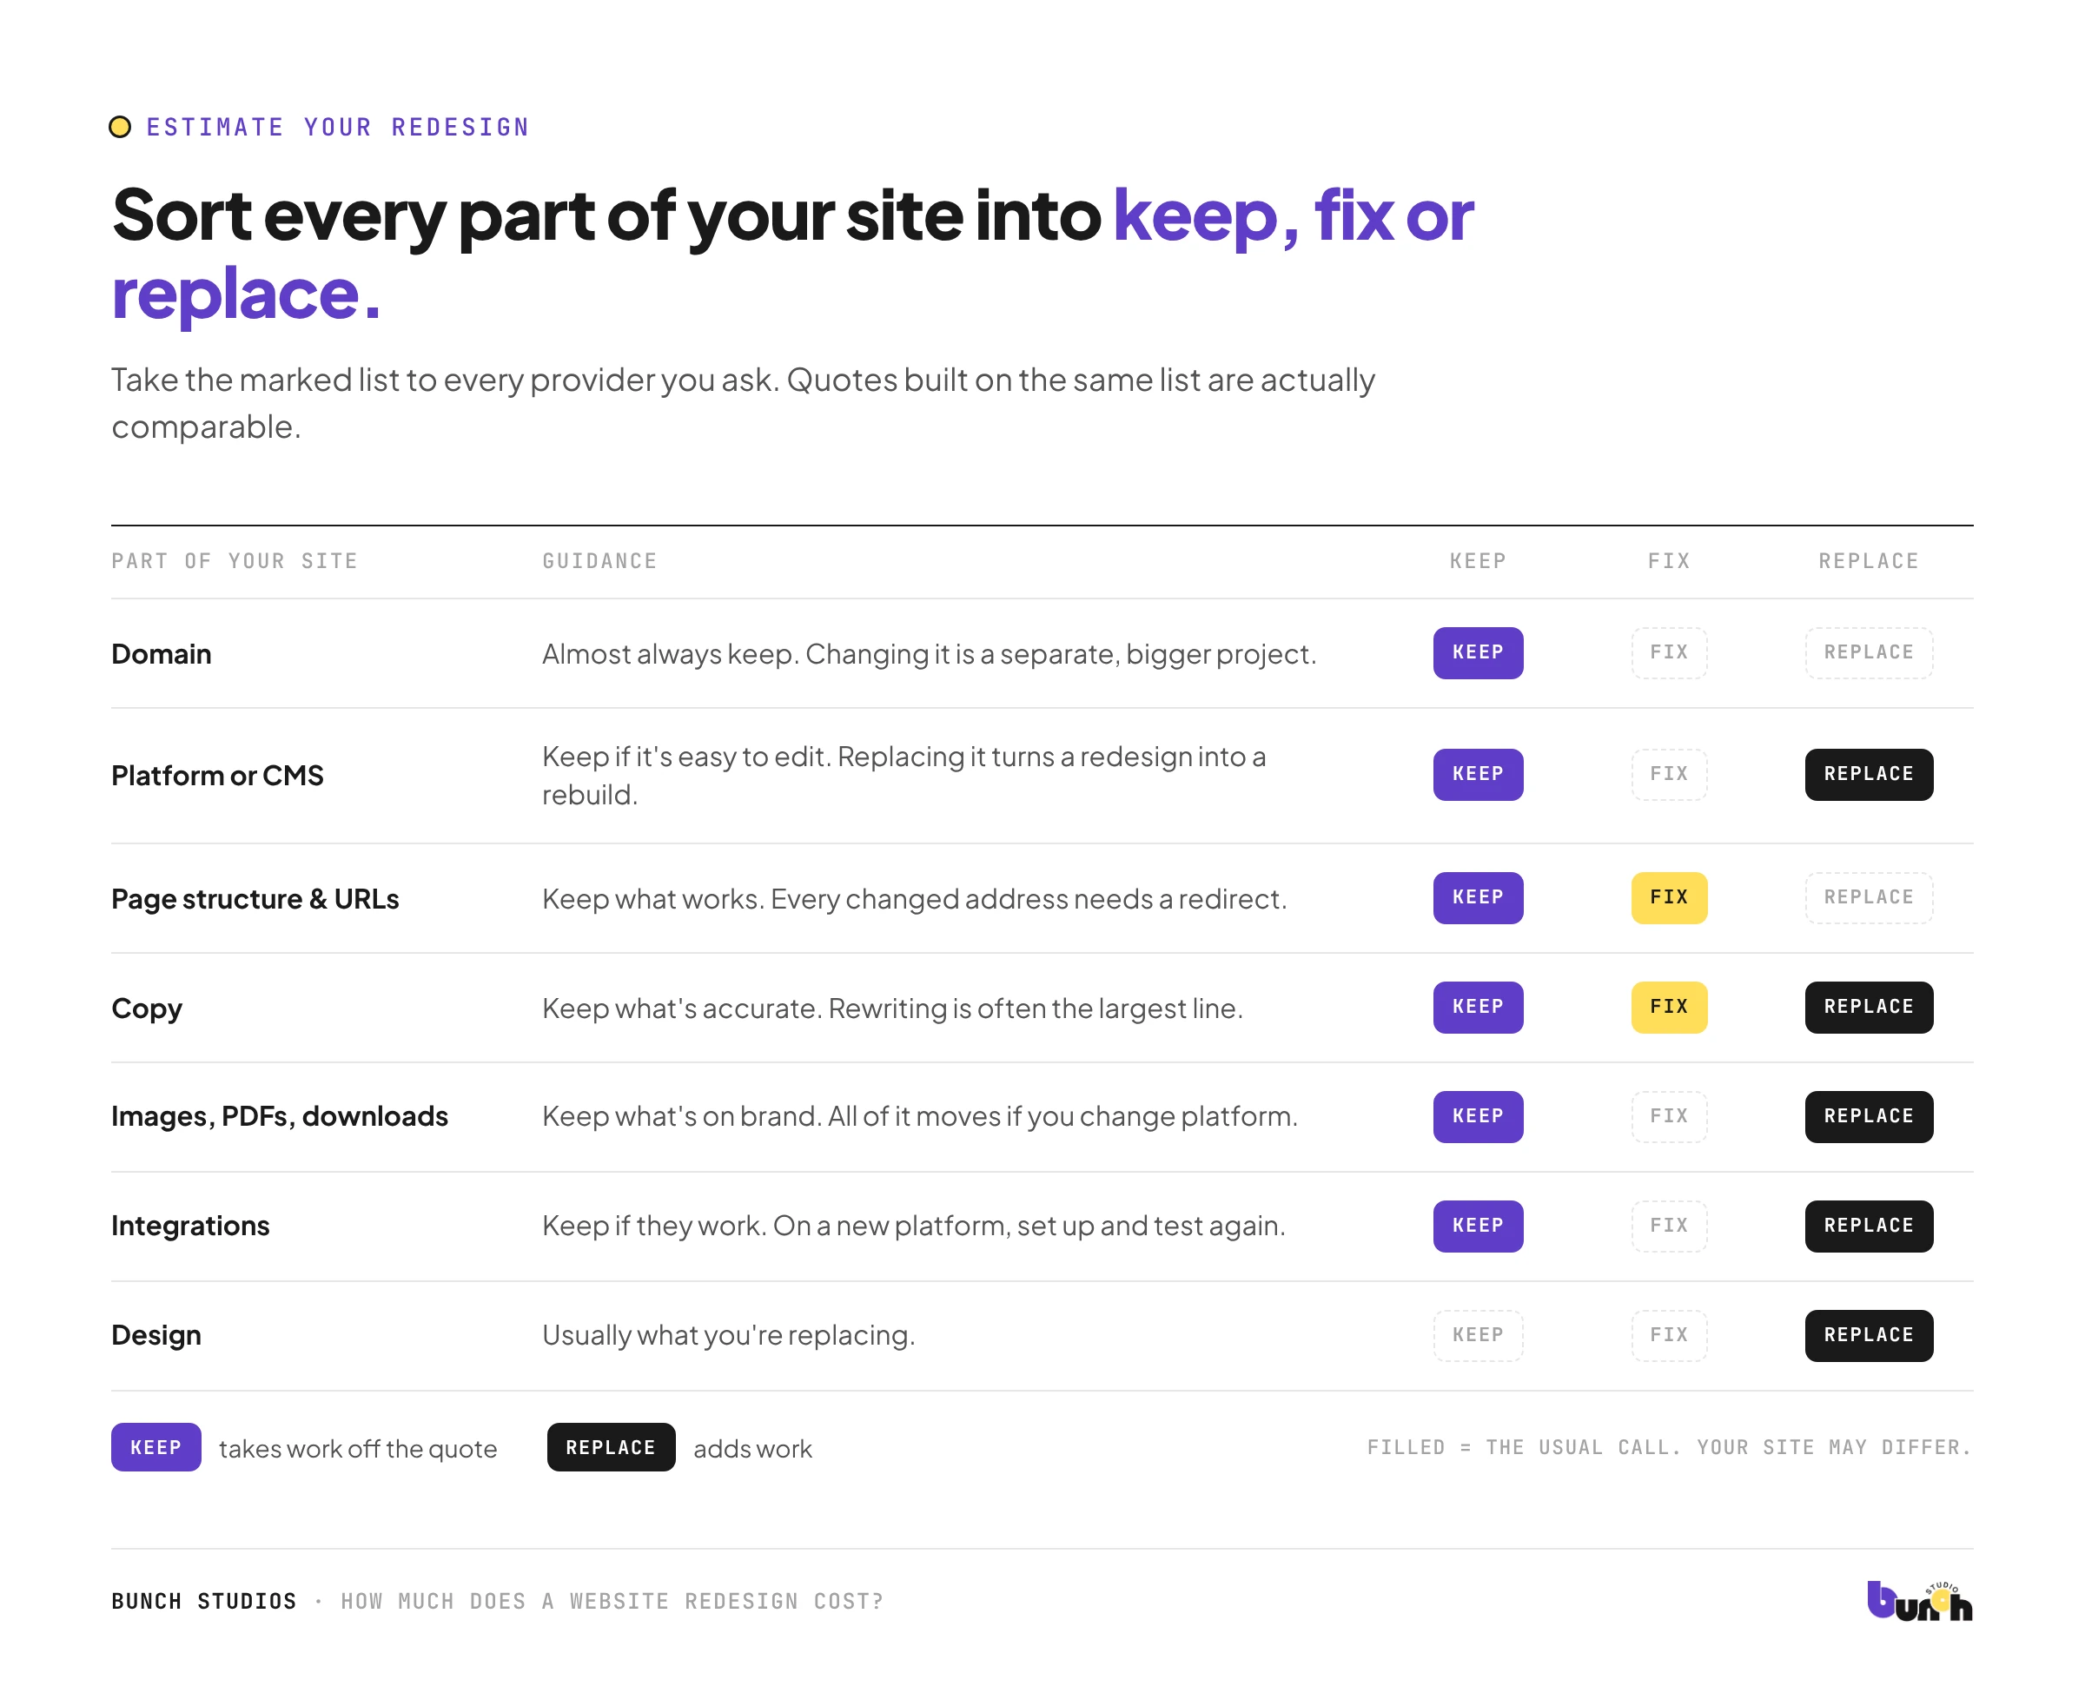Click the Platform or CMS label
The height and width of the screenshot is (1706, 2085).
(217, 776)
